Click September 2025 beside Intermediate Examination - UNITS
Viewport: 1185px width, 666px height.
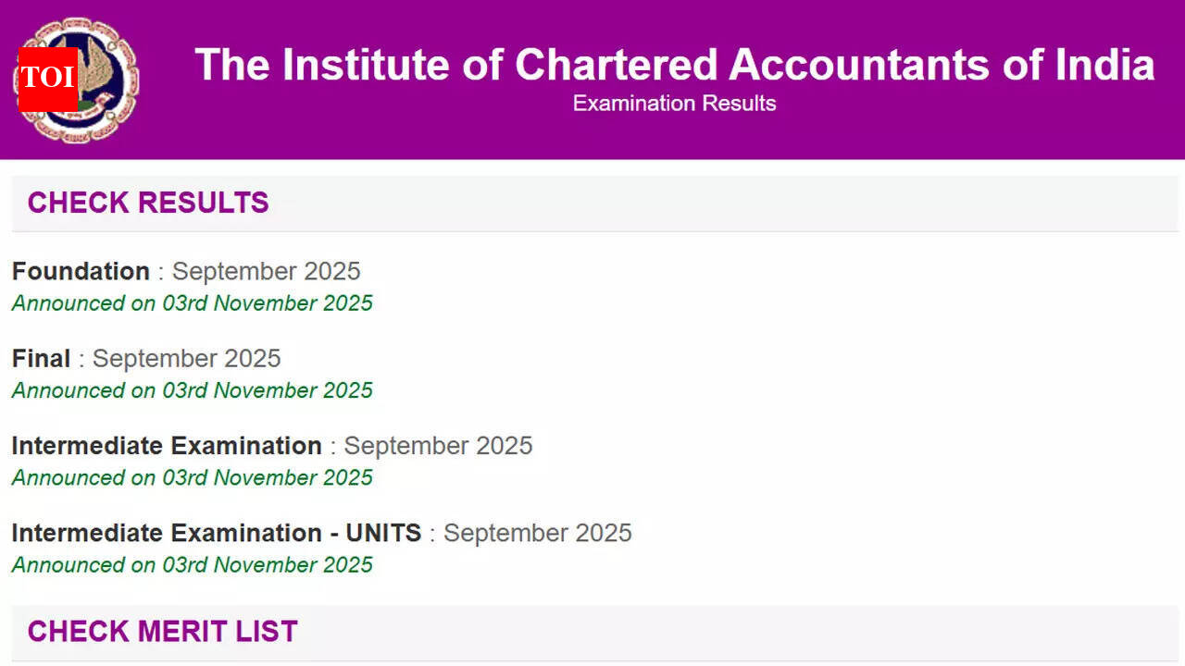pos(537,533)
